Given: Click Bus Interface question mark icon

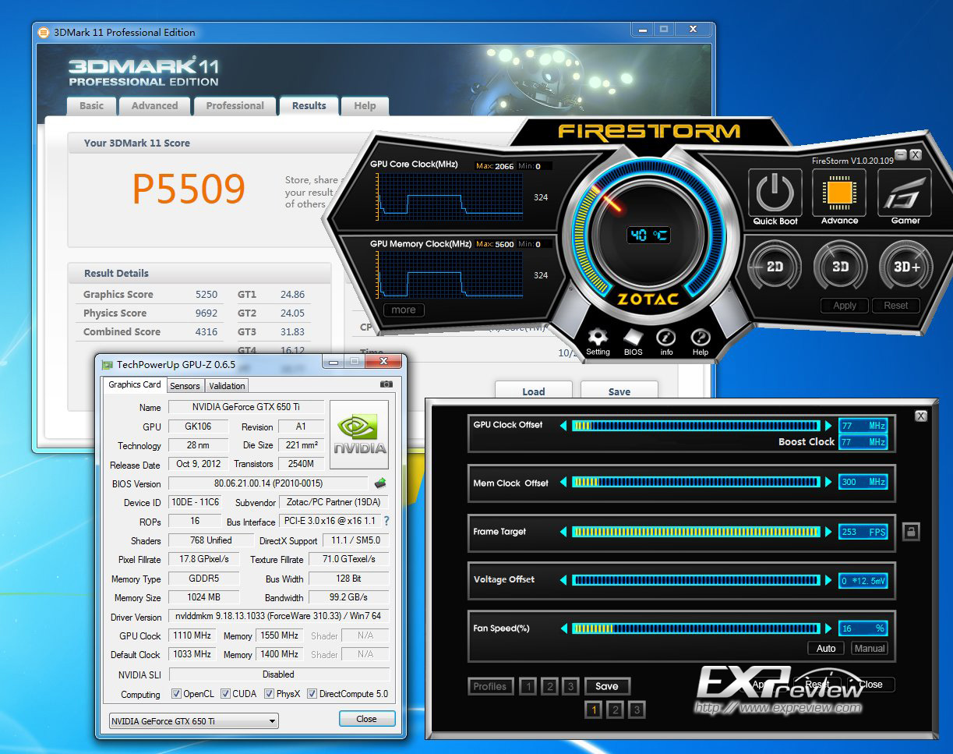Looking at the screenshot, I should point(386,521).
